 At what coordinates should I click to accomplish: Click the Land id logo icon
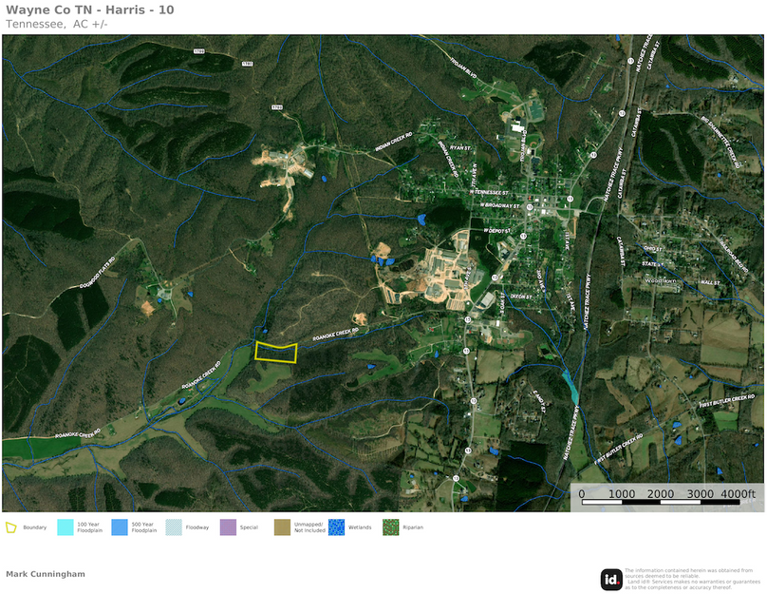[611, 579]
